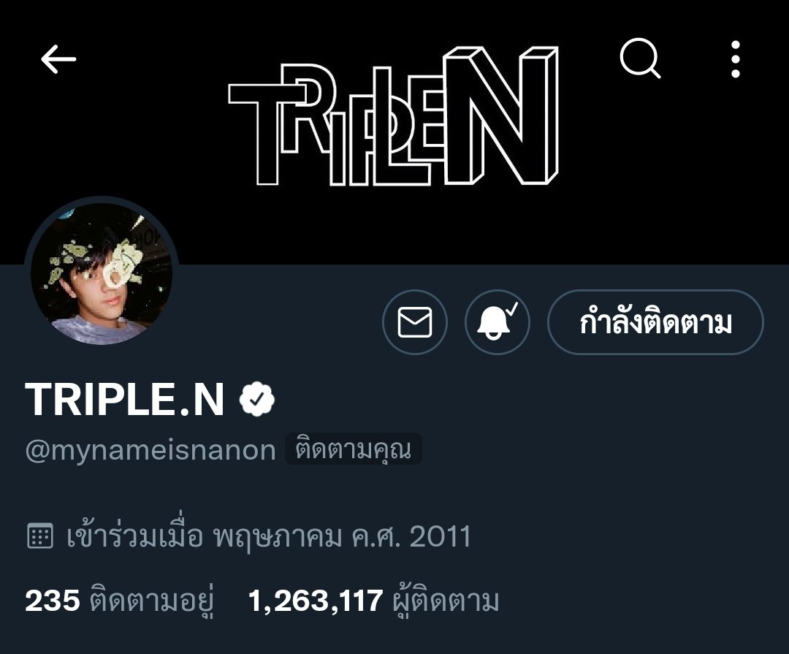The image size is (789, 654).
Task: Select the @mynameisnanon handle
Action: 150,451
